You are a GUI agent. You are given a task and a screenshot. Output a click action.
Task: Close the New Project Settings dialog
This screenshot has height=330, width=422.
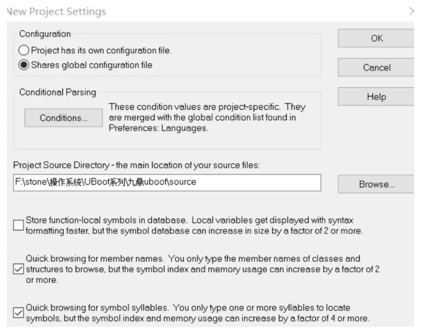point(412,11)
